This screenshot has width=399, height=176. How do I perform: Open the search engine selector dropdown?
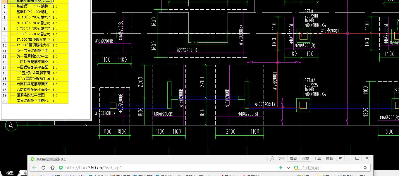pyautogui.click(x=297, y=168)
